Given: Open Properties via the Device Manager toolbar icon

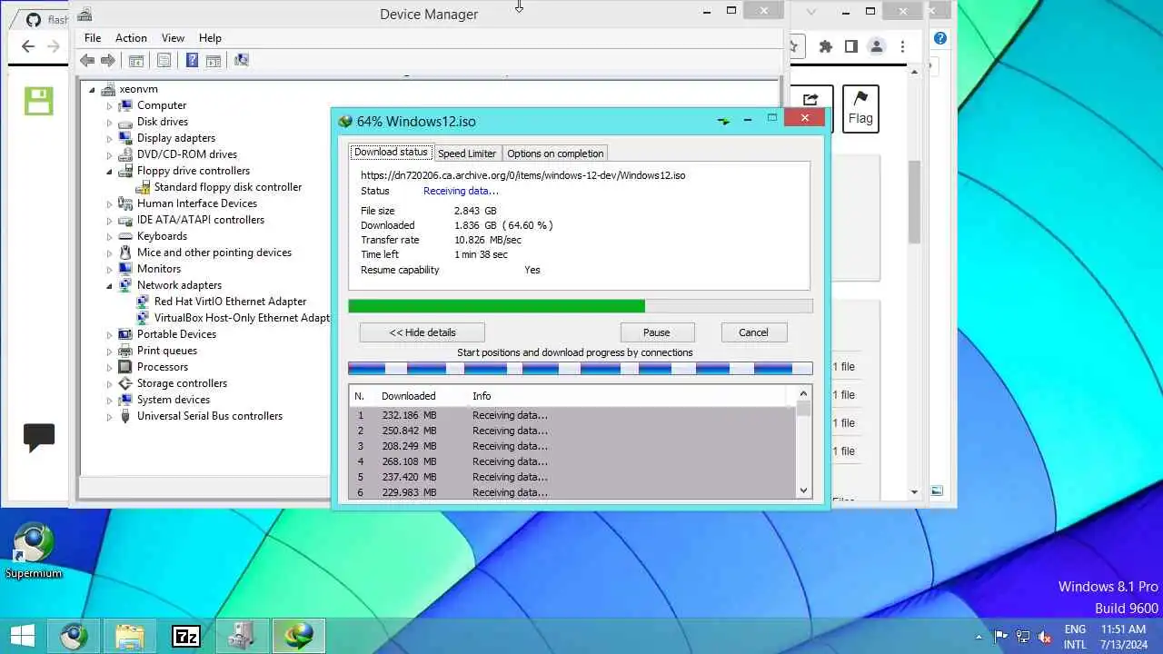Looking at the screenshot, I should (x=164, y=61).
